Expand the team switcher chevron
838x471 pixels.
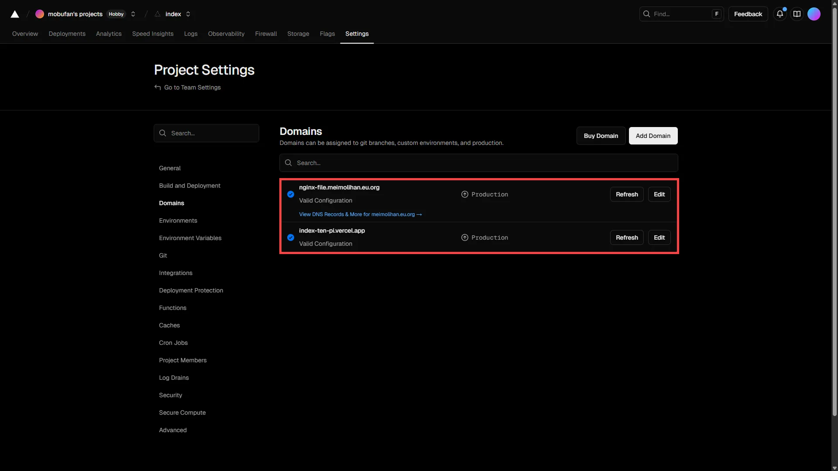[x=133, y=14]
